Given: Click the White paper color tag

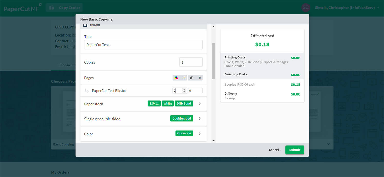Looking at the screenshot, I should pyautogui.click(x=168, y=103).
